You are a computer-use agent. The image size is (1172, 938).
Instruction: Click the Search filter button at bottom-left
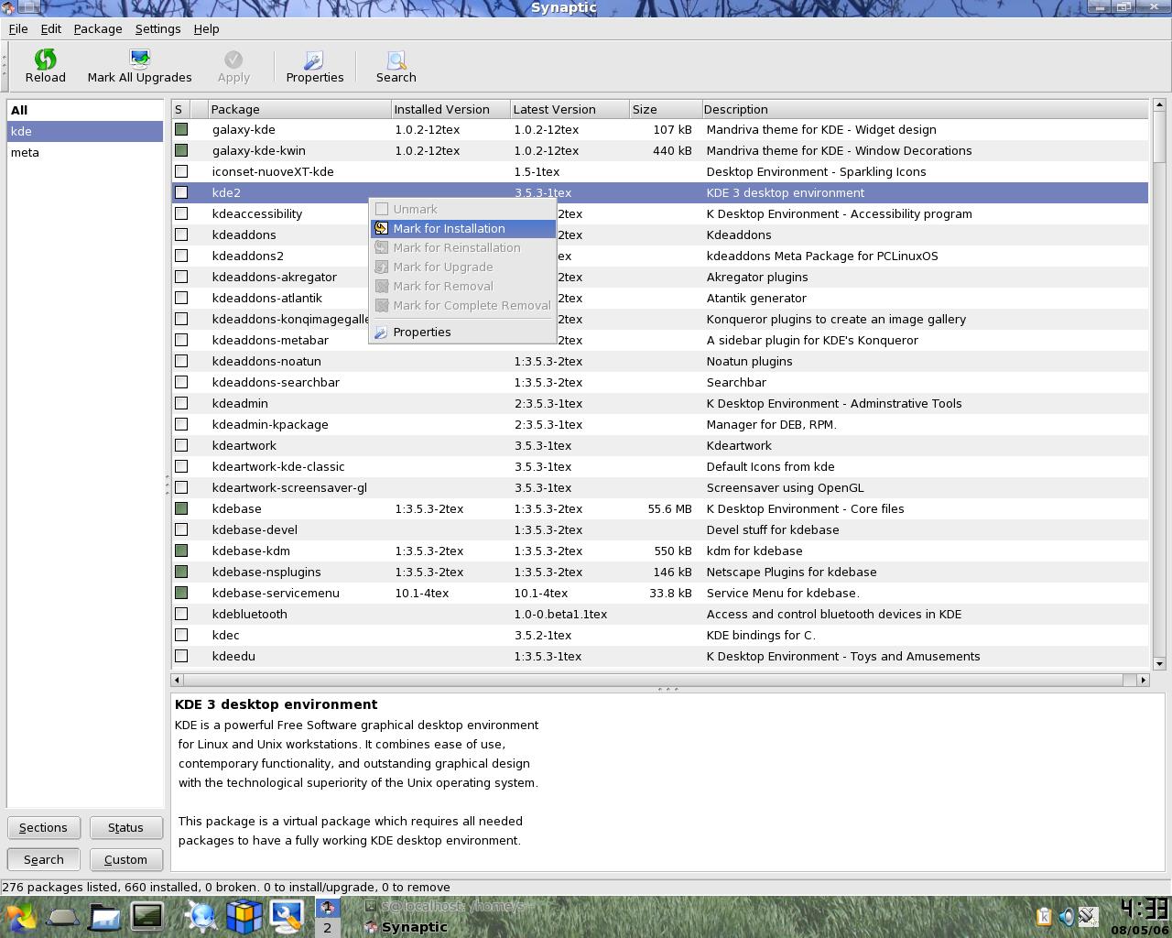[x=44, y=859]
